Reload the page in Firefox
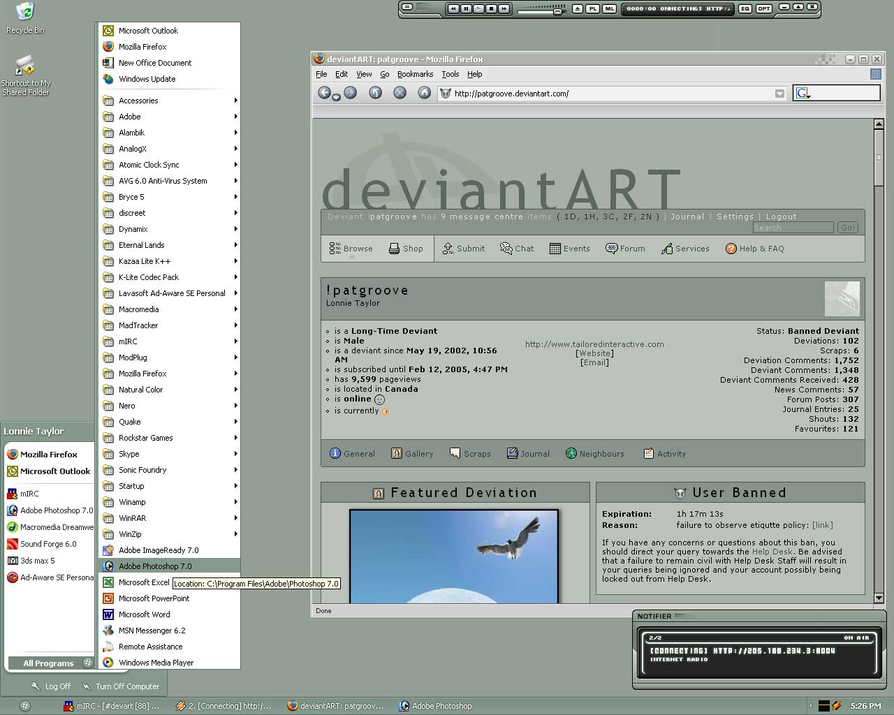The height and width of the screenshot is (715, 894). click(x=375, y=92)
